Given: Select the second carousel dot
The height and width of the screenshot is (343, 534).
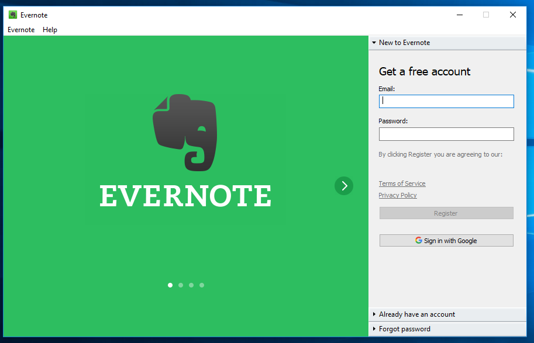Looking at the screenshot, I should click(x=181, y=285).
